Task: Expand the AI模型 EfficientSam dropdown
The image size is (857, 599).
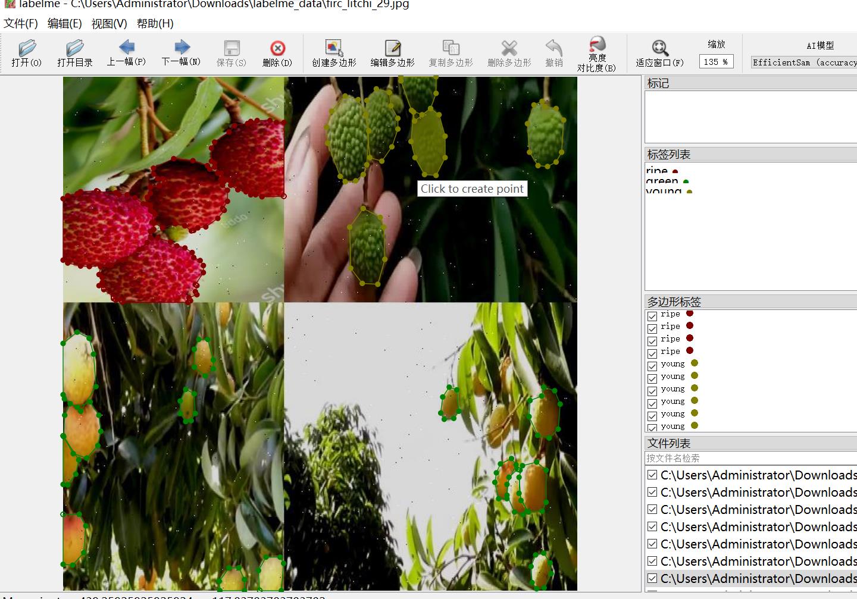Action: (x=804, y=62)
